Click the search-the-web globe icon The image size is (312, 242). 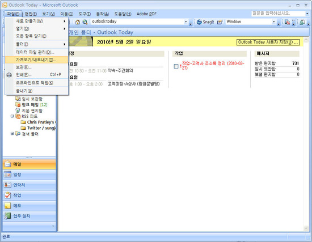pyautogui.click(x=85, y=22)
